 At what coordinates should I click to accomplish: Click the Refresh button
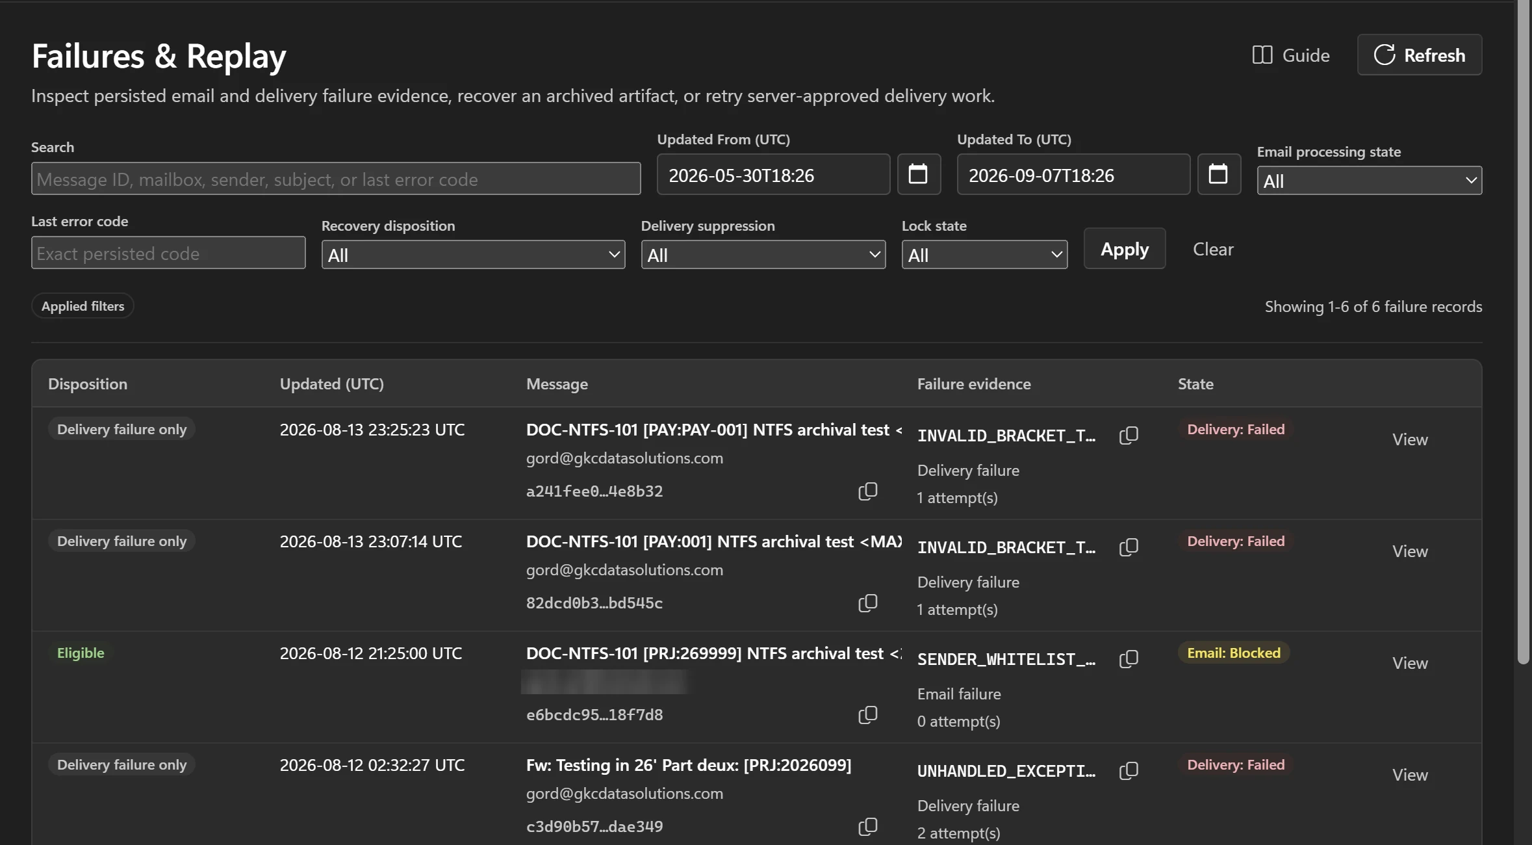coord(1419,55)
